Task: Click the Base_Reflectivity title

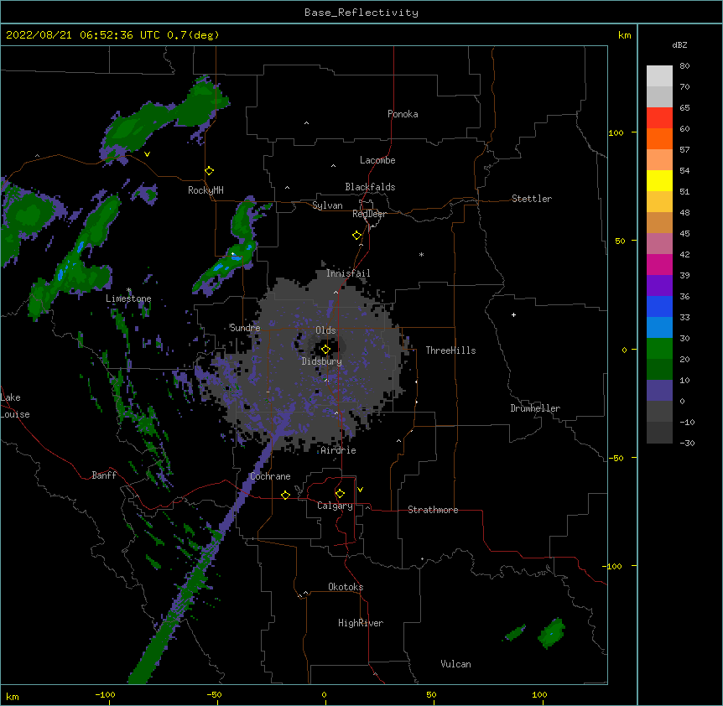Action: click(x=361, y=13)
